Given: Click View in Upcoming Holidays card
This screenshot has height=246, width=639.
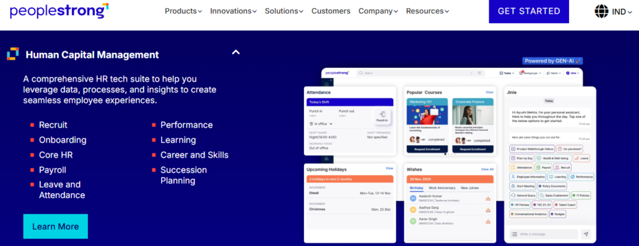Looking at the screenshot, I should coord(389,168).
